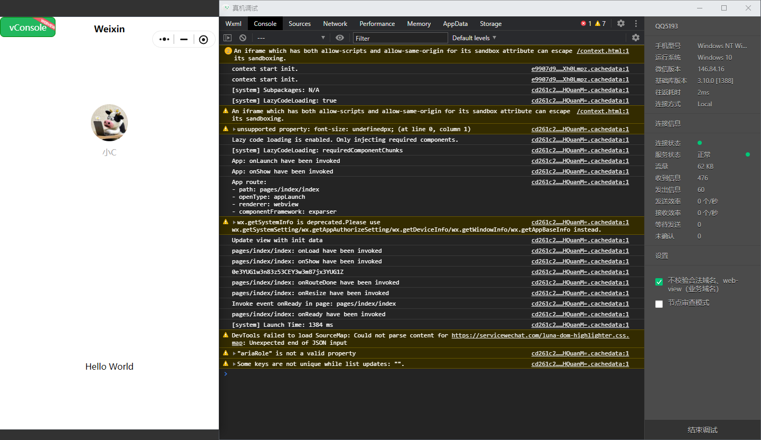Image resolution: width=761 pixels, height=440 pixels.
Task: Click the 结束调试 button
Action: [702, 430]
